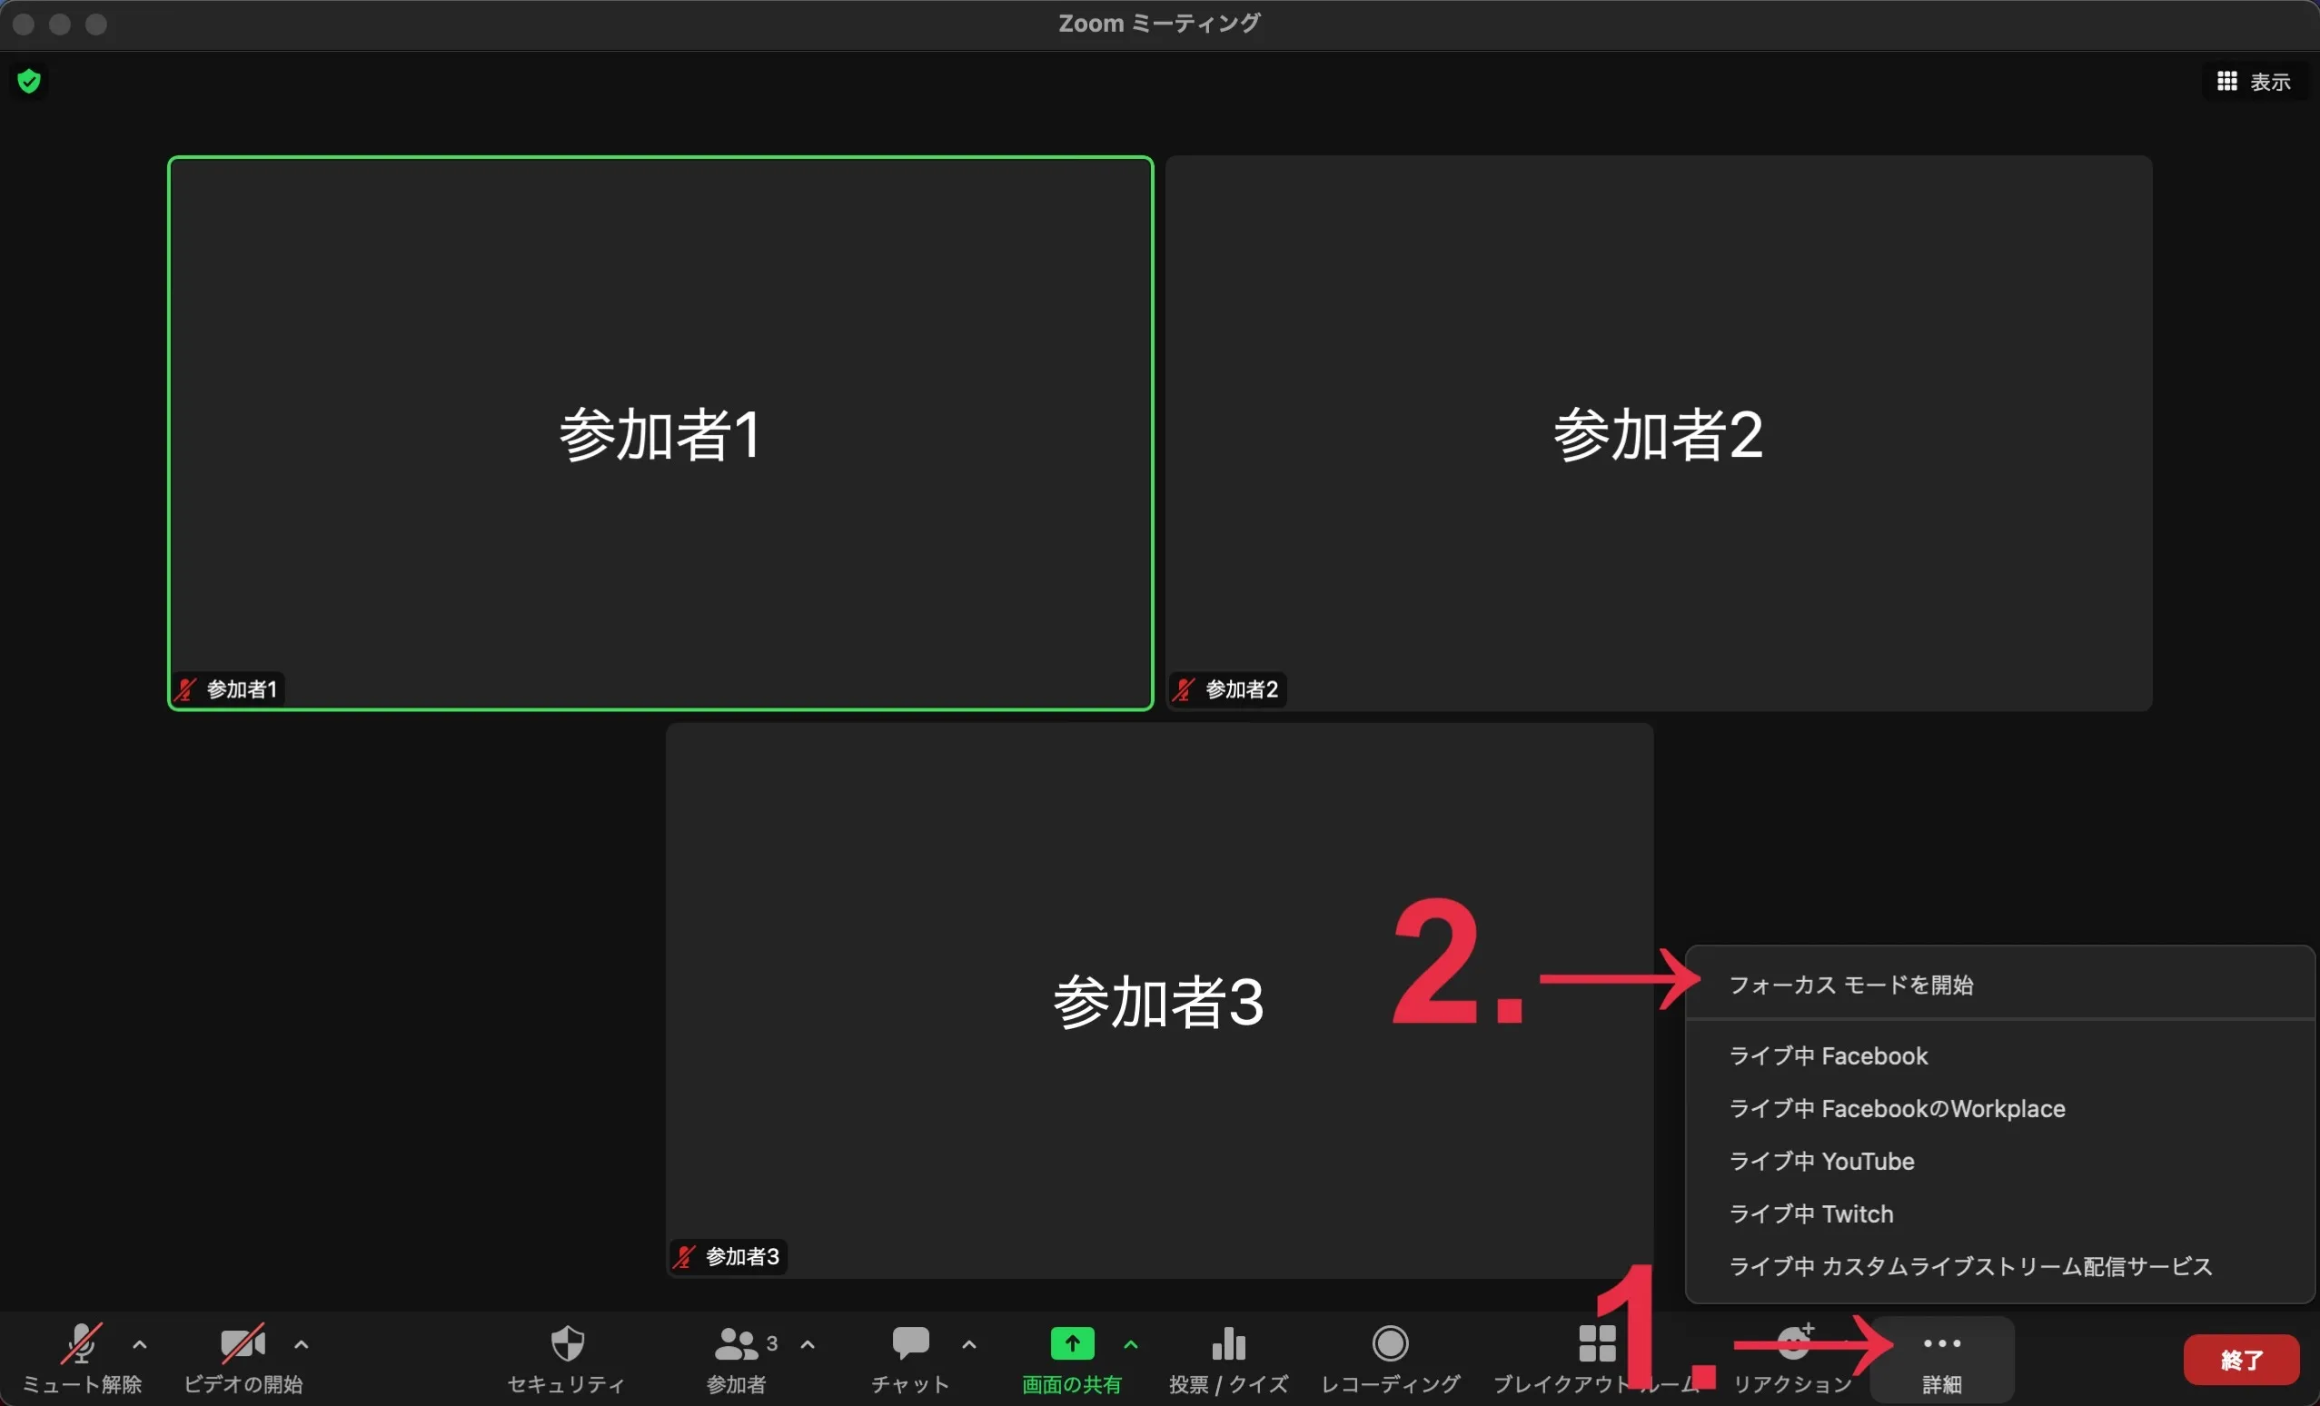Click the green Share Screen icon
The image size is (2320, 1406).
(1072, 1344)
